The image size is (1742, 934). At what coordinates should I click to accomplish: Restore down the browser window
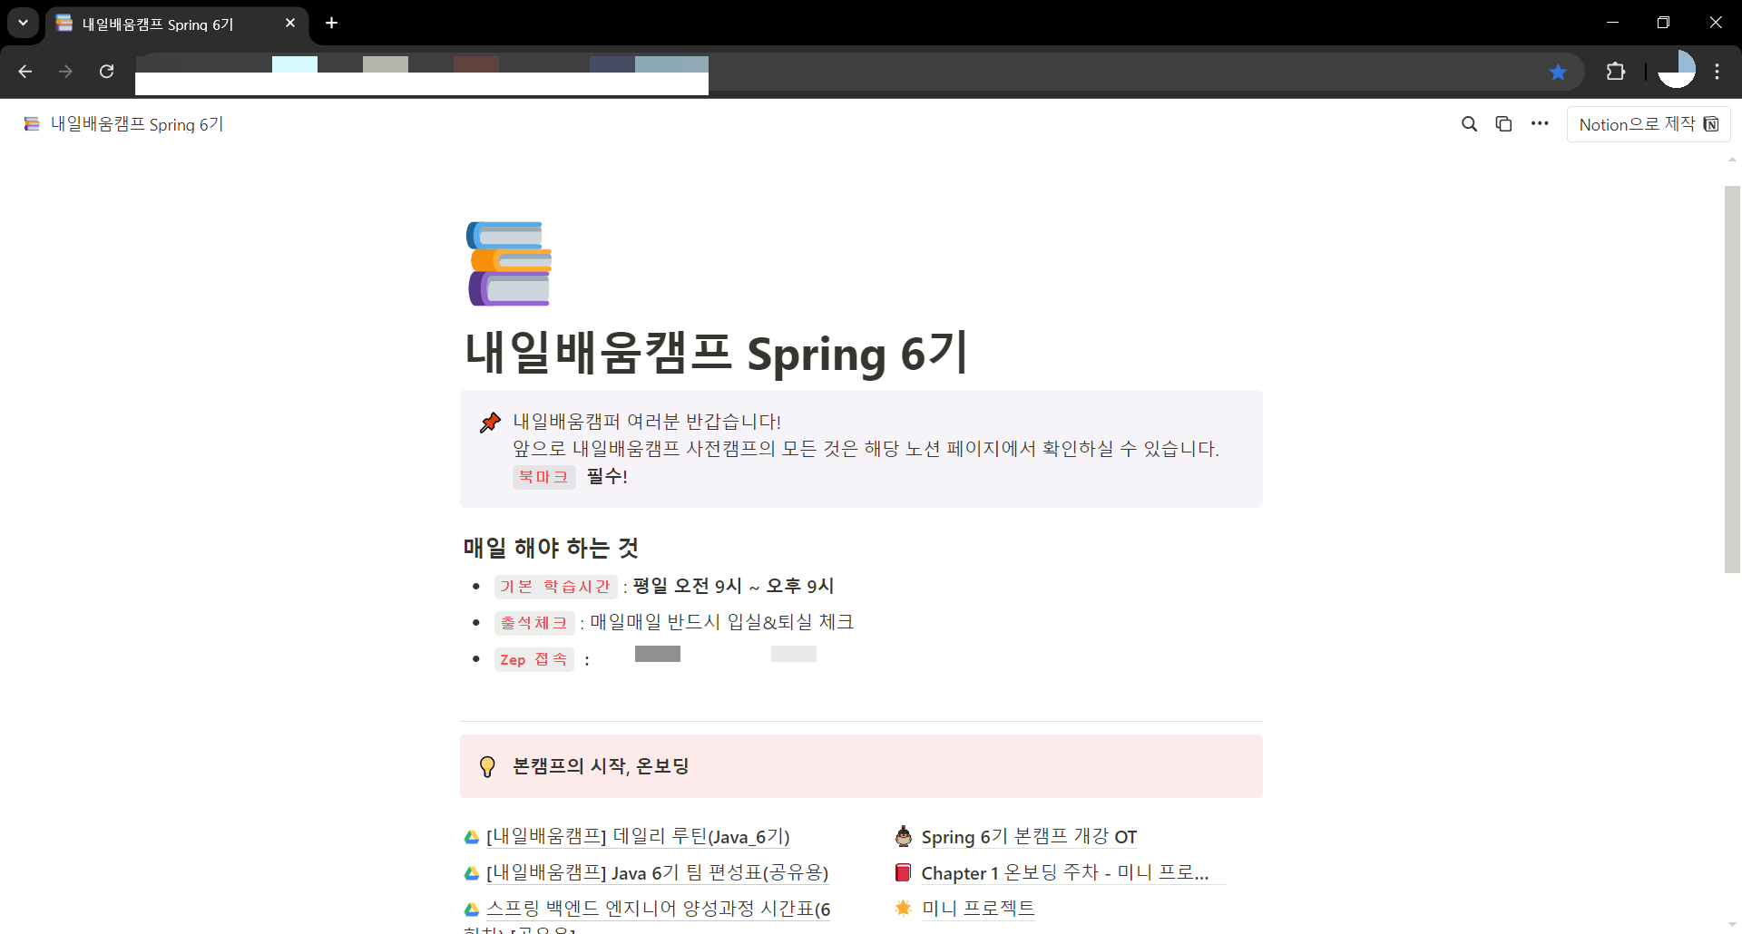point(1663,23)
